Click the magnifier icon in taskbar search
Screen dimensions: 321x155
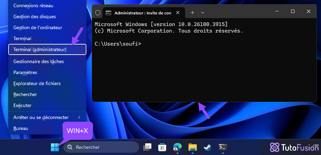[70, 147]
